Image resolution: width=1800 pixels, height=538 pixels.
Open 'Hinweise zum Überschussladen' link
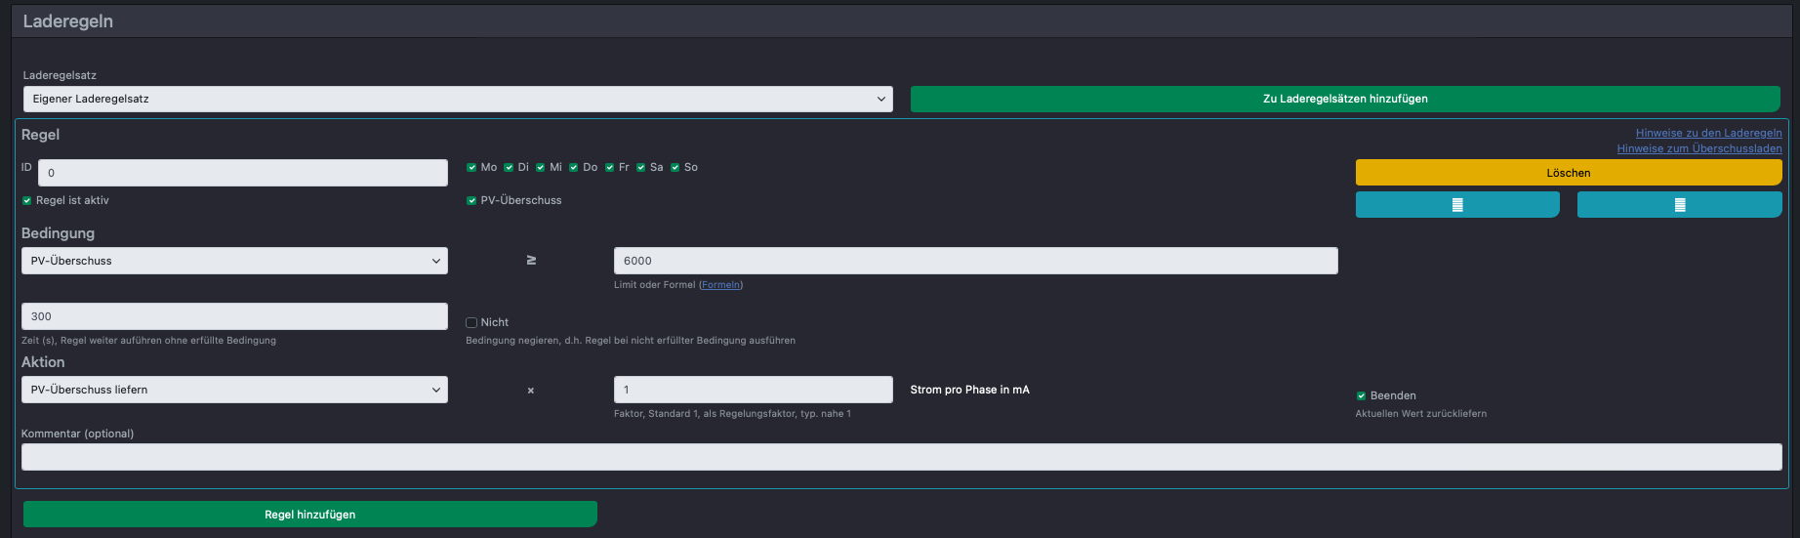(1699, 148)
